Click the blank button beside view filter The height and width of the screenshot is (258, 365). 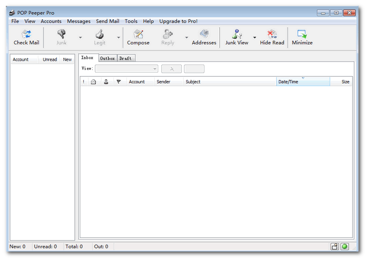[x=194, y=68]
